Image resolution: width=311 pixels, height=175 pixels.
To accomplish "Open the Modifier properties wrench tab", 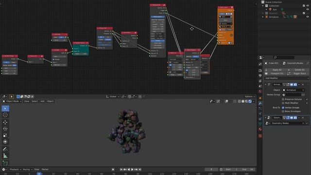I will tap(260, 104).
